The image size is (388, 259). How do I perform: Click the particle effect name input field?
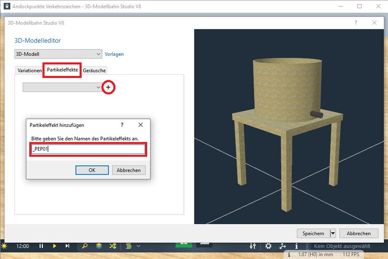(x=88, y=149)
